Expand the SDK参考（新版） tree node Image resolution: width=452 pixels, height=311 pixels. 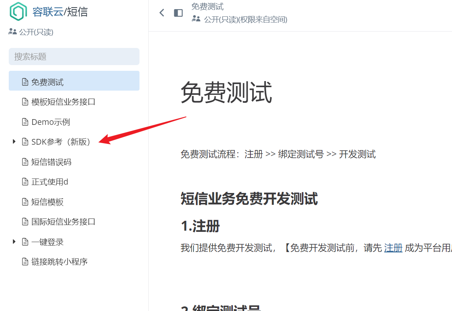tap(14, 141)
